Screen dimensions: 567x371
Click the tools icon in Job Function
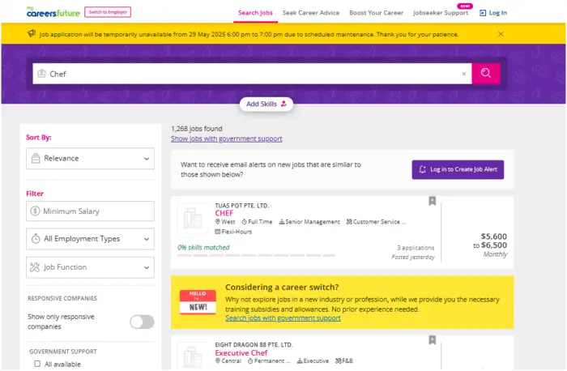pyautogui.click(x=35, y=267)
